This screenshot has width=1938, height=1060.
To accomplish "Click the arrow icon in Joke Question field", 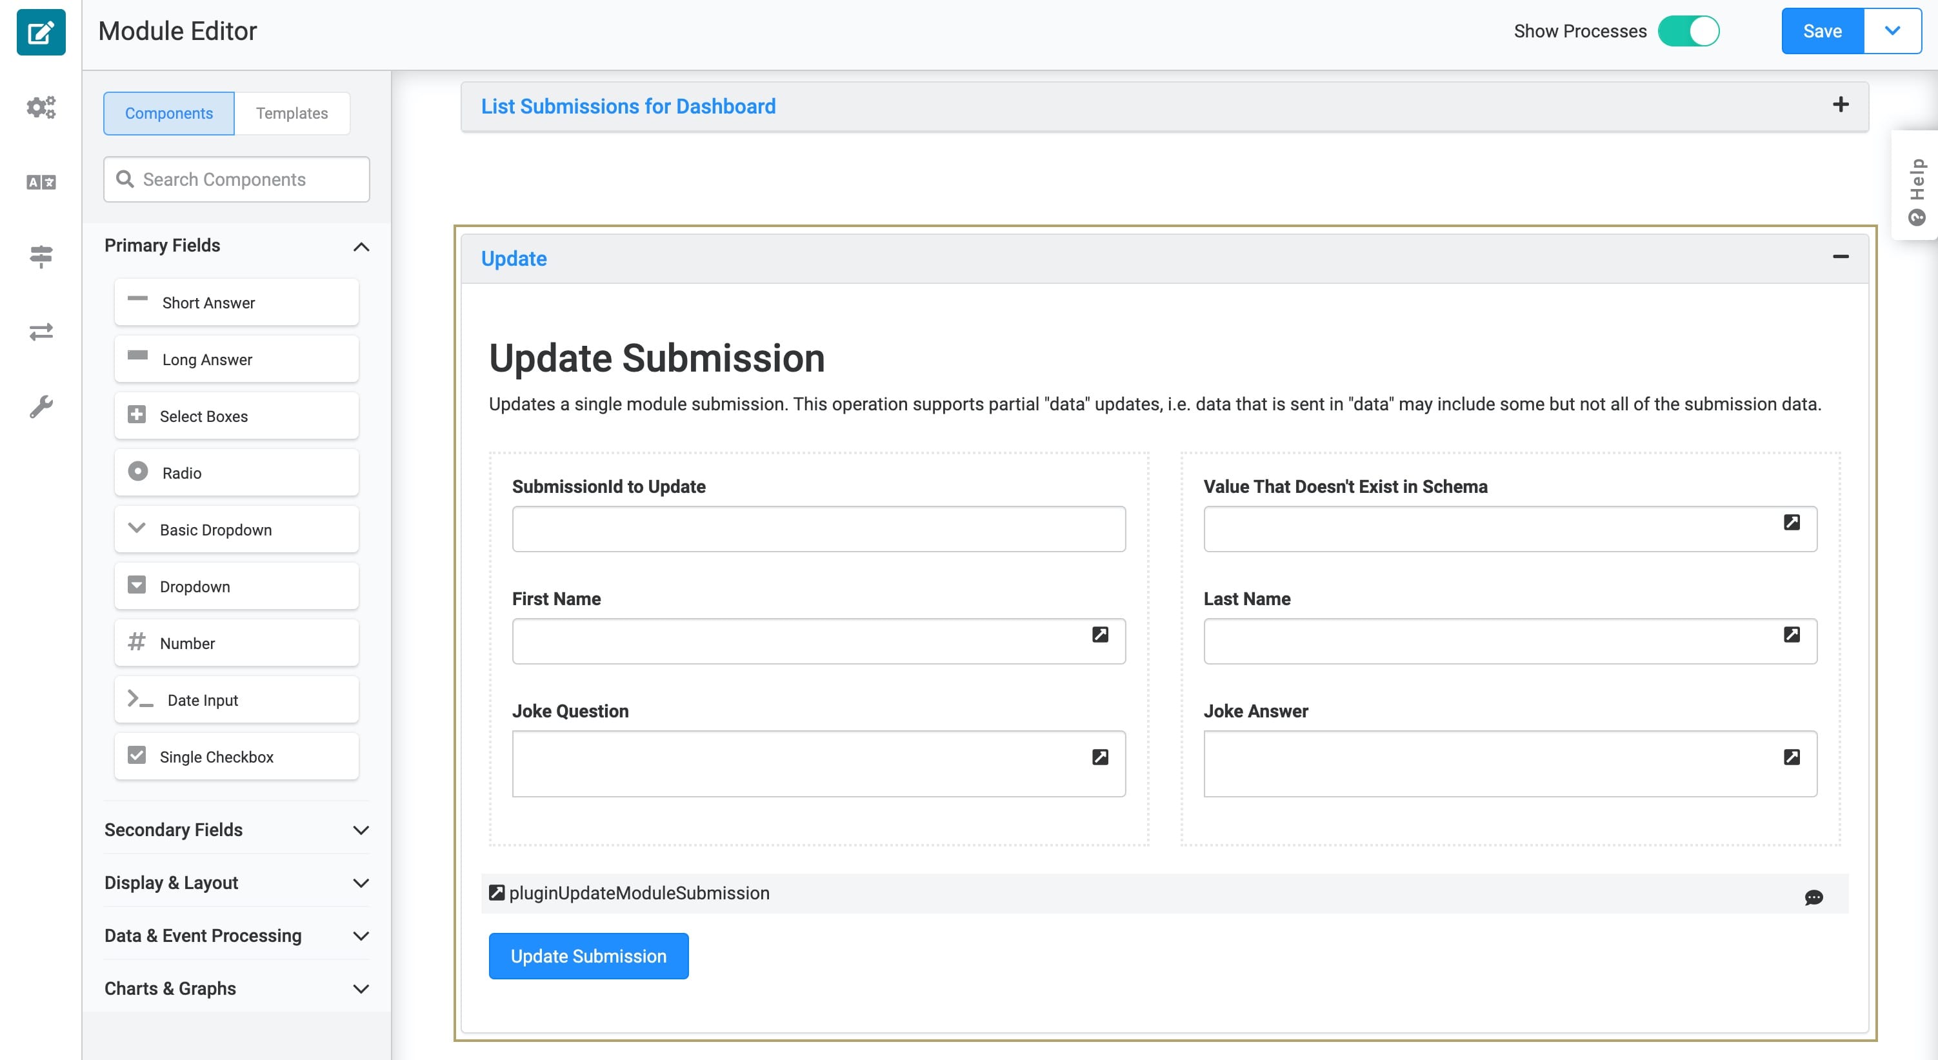I will click(x=1100, y=757).
